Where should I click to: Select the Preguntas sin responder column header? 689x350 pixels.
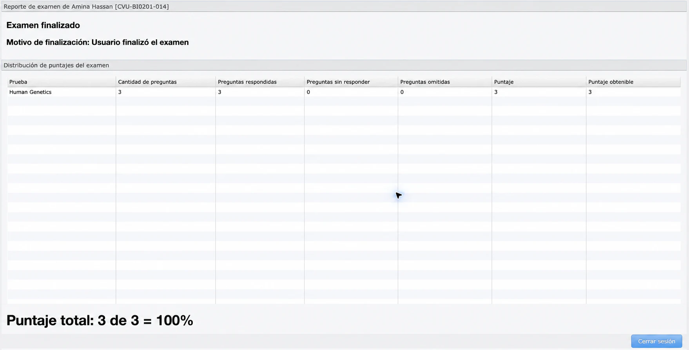[x=351, y=82]
